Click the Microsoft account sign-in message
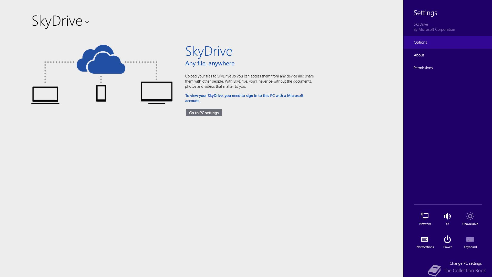Viewport: 492px width, 277px height. click(244, 98)
